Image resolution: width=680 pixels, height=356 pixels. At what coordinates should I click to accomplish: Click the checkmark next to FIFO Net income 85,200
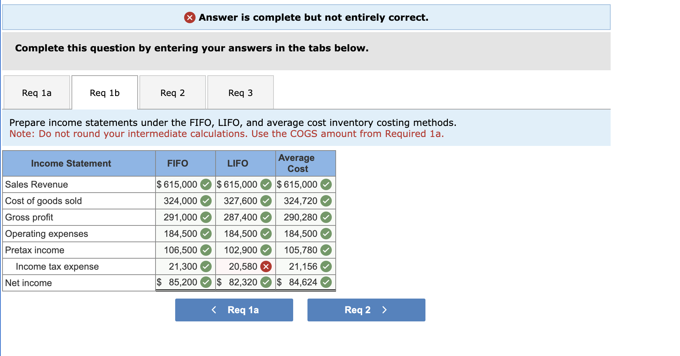tap(206, 282)
